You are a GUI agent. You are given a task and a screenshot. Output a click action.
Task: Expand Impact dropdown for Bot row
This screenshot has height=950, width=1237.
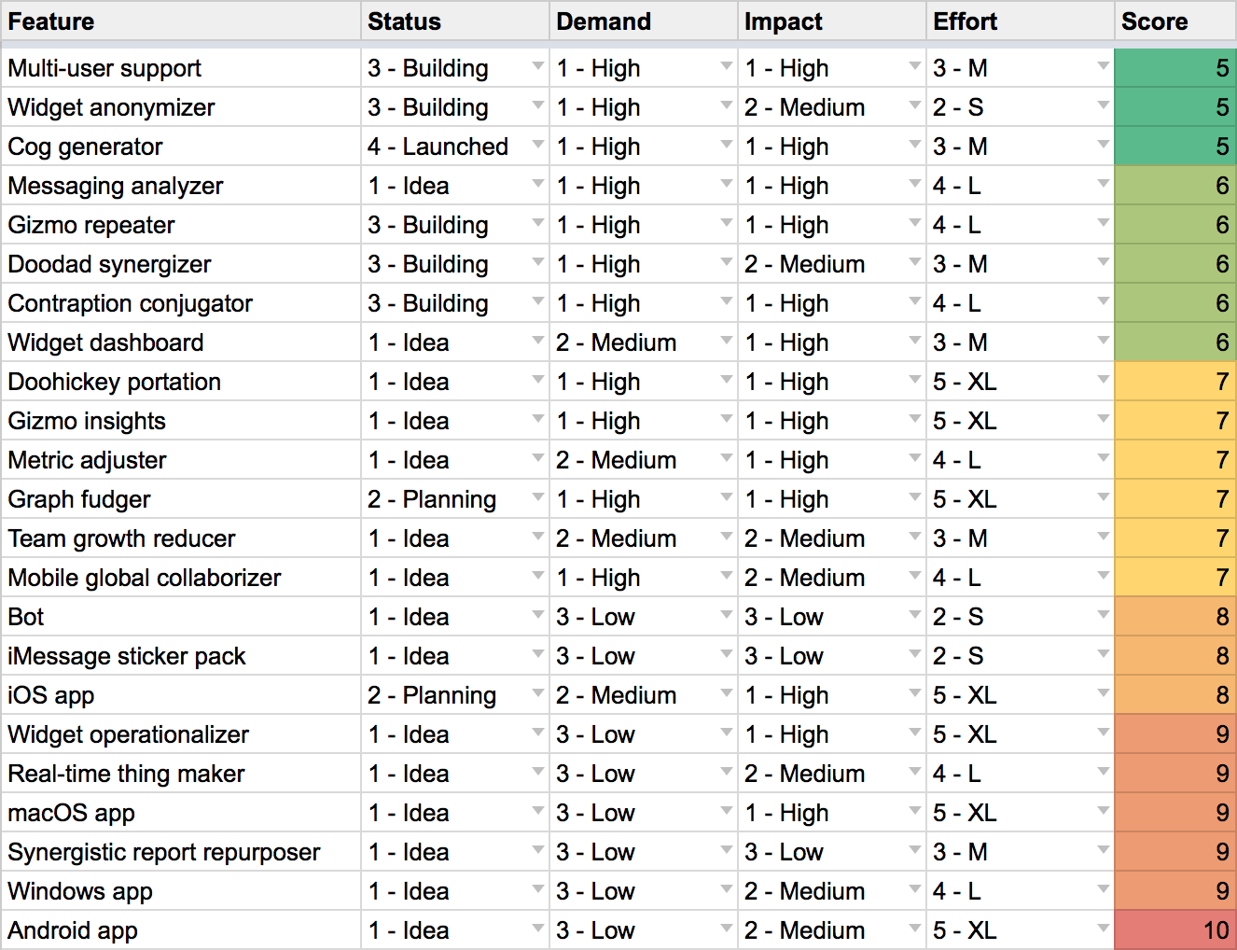point(914,616)
